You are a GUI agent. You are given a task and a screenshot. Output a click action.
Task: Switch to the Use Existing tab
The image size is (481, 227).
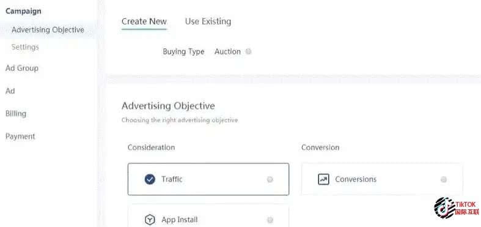click(208, 21)
